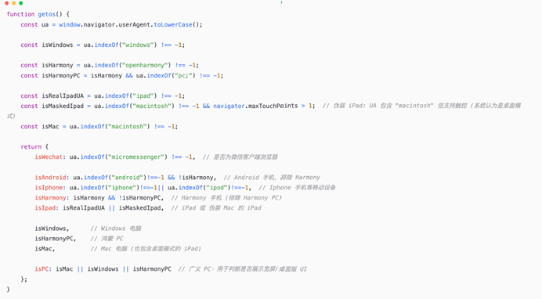Click the isRealIpadUA variable declaration
The width and height of the screenshot is (542, 299).
(x=63, y=96)
